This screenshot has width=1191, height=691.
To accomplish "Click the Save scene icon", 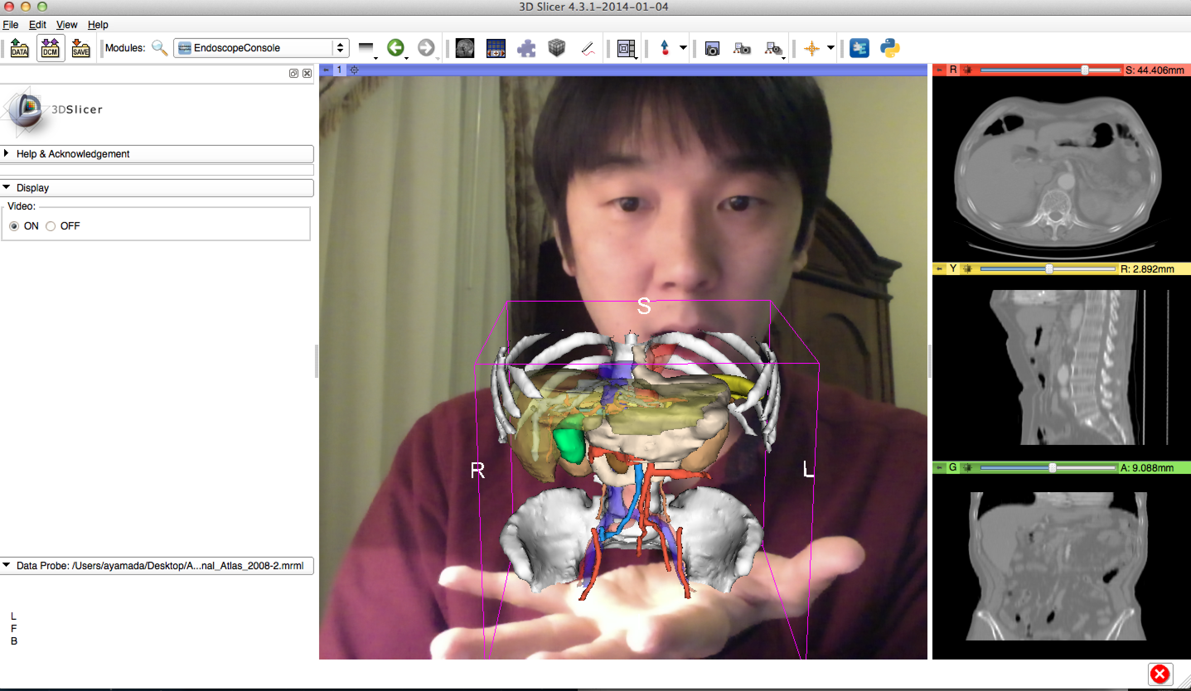I will click(x=80, y=48).
